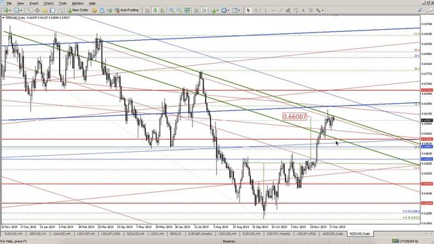The image size is (434, 244).
Task: Switch to the USDTRY,Weekly chart tab
Action: tap(279, 234)
